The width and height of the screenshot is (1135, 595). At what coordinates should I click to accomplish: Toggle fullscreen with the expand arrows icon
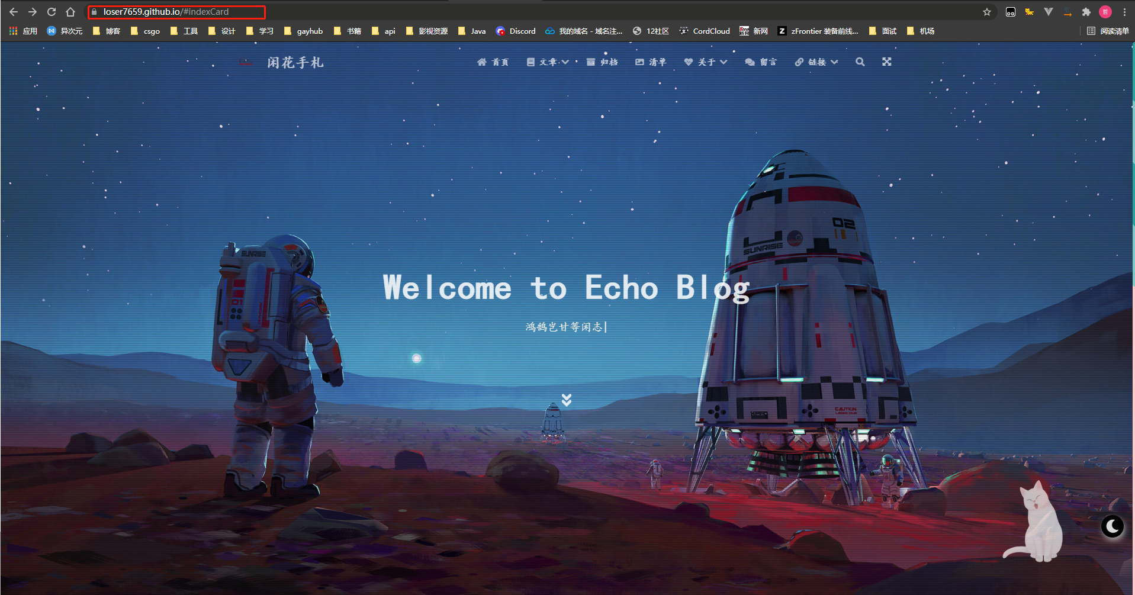887,62
